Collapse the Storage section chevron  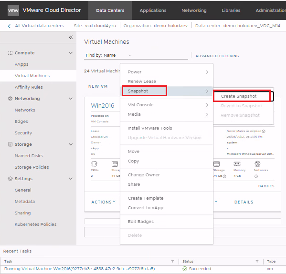[x=71, y=144]
